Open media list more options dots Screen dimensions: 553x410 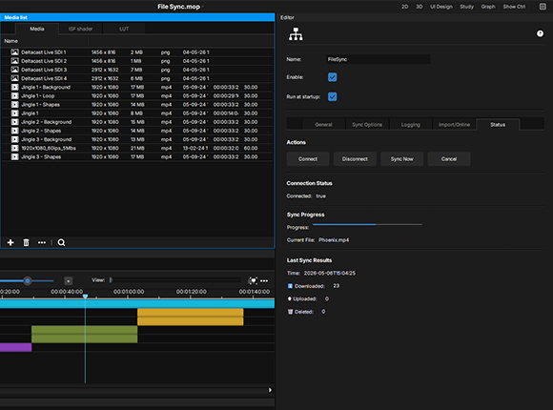click(x=42, y=242)
